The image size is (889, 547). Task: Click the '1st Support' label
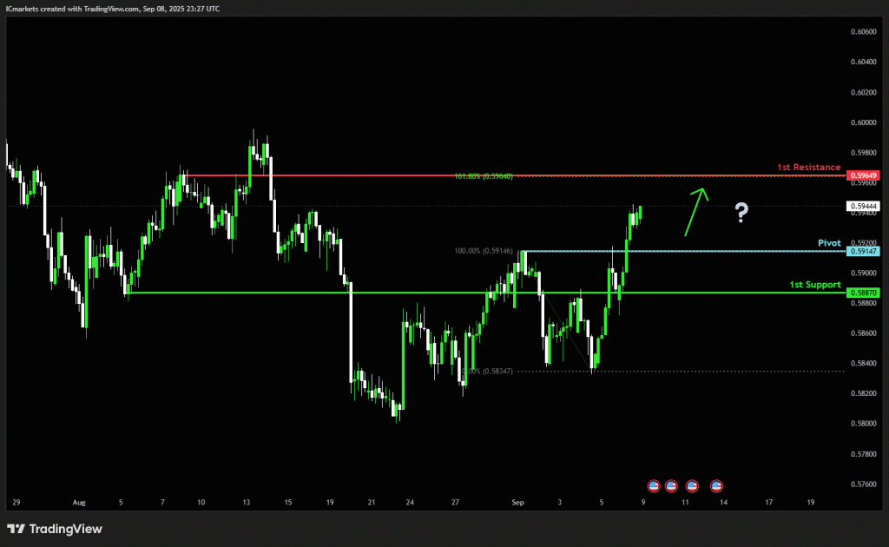click(814, 285)
